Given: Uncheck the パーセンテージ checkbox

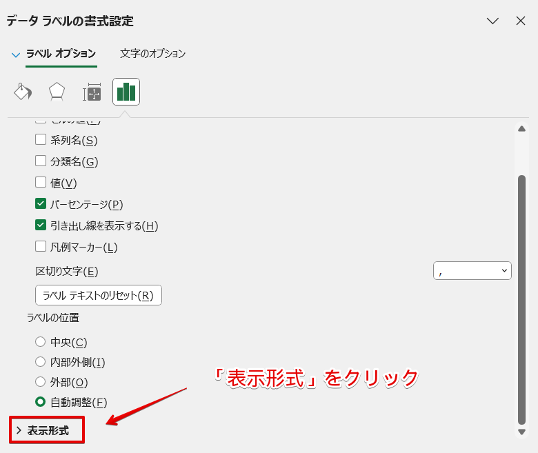Looking at the screenshot, I should pos(41,204).
